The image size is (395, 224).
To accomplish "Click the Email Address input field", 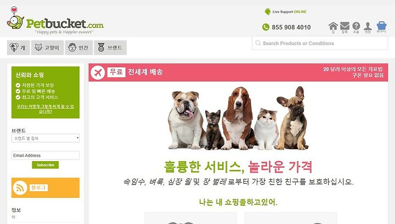I will pyautogui.click(x=46, y=156).
